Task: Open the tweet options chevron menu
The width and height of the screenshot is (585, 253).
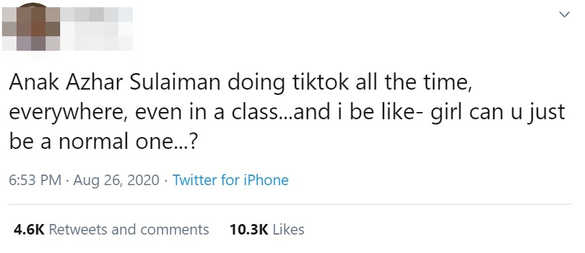Action: (565, 15)
